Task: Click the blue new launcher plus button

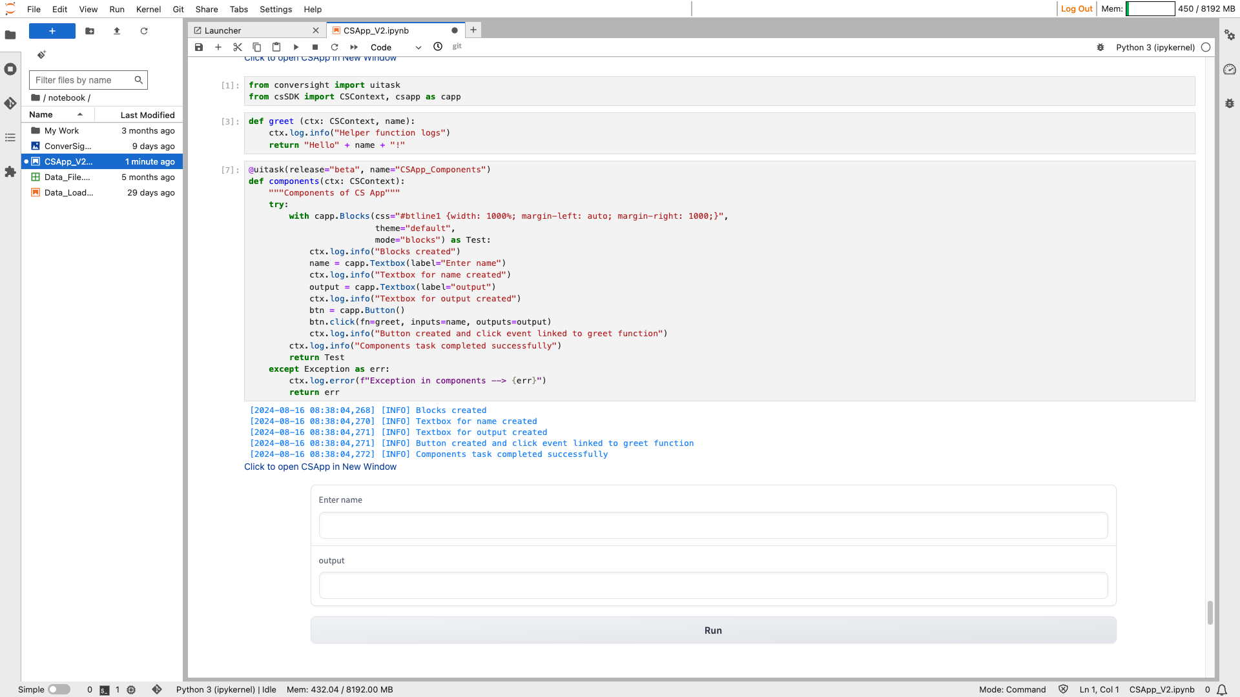Action: (x=52, y=31)
